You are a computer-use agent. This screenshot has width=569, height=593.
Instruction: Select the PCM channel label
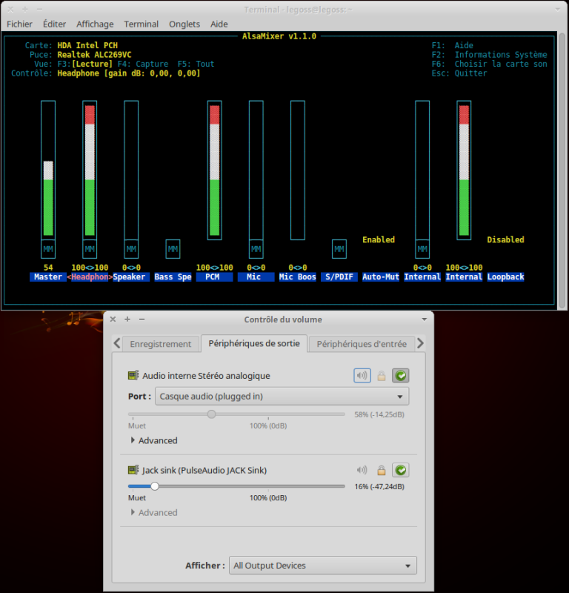pyautogui.click(x=214, y=276)
